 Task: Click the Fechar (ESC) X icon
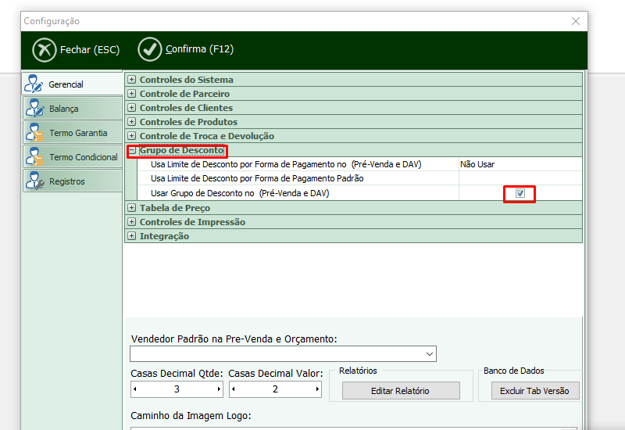point(45,49)
